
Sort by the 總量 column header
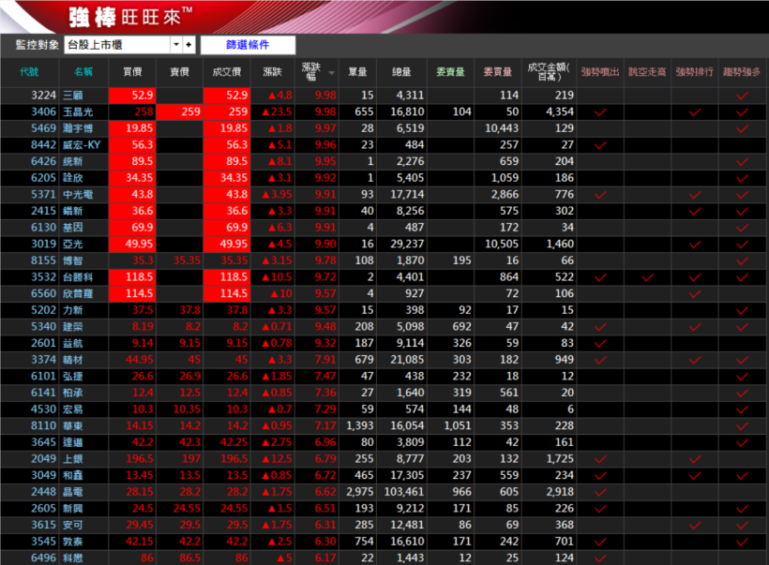point(401,72)
